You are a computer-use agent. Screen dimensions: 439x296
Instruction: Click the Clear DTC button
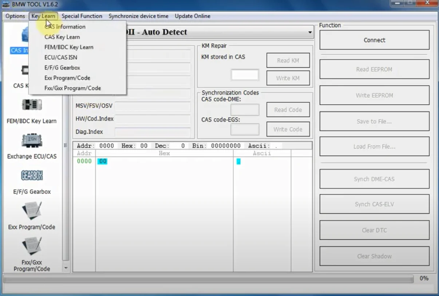coord(374,230)
